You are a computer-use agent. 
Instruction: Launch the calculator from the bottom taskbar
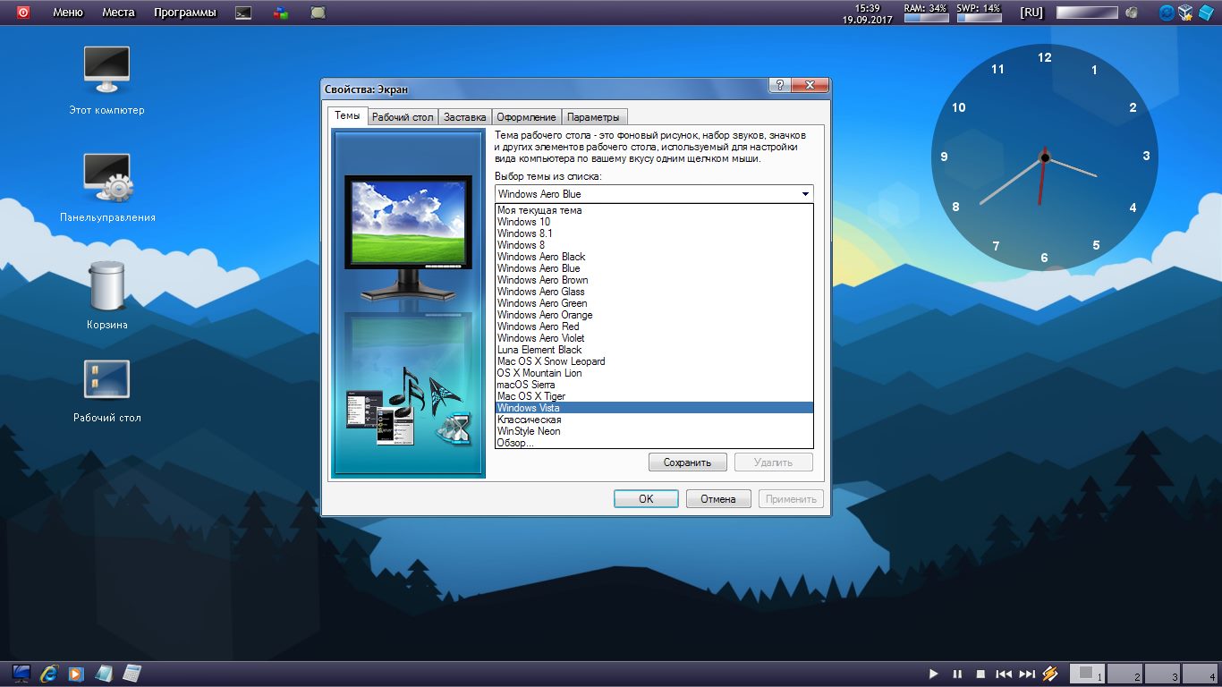[132, 674]
